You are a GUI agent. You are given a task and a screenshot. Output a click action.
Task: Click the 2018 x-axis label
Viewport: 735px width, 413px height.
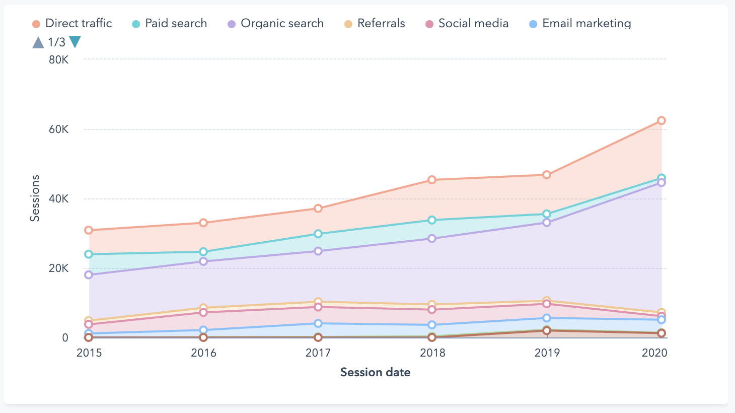tap(432, 353)
